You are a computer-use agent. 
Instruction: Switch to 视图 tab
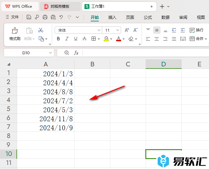201,17
